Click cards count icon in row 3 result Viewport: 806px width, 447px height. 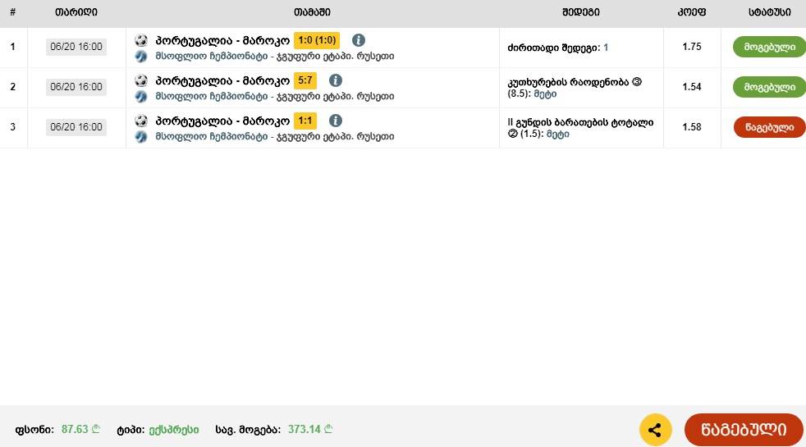click(x=512, y=134)
